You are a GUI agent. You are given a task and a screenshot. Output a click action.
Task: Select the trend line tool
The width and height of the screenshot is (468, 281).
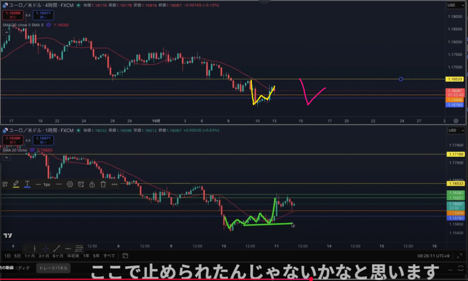[x=57, y=249]
